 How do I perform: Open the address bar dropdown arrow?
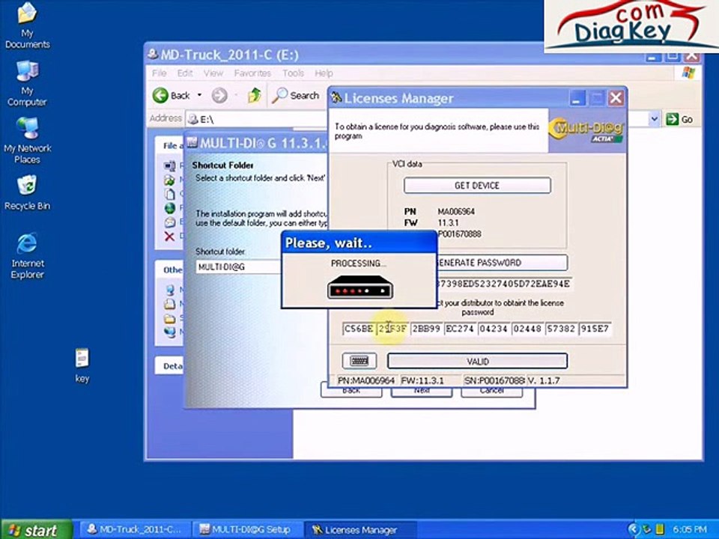coord(655,119)
